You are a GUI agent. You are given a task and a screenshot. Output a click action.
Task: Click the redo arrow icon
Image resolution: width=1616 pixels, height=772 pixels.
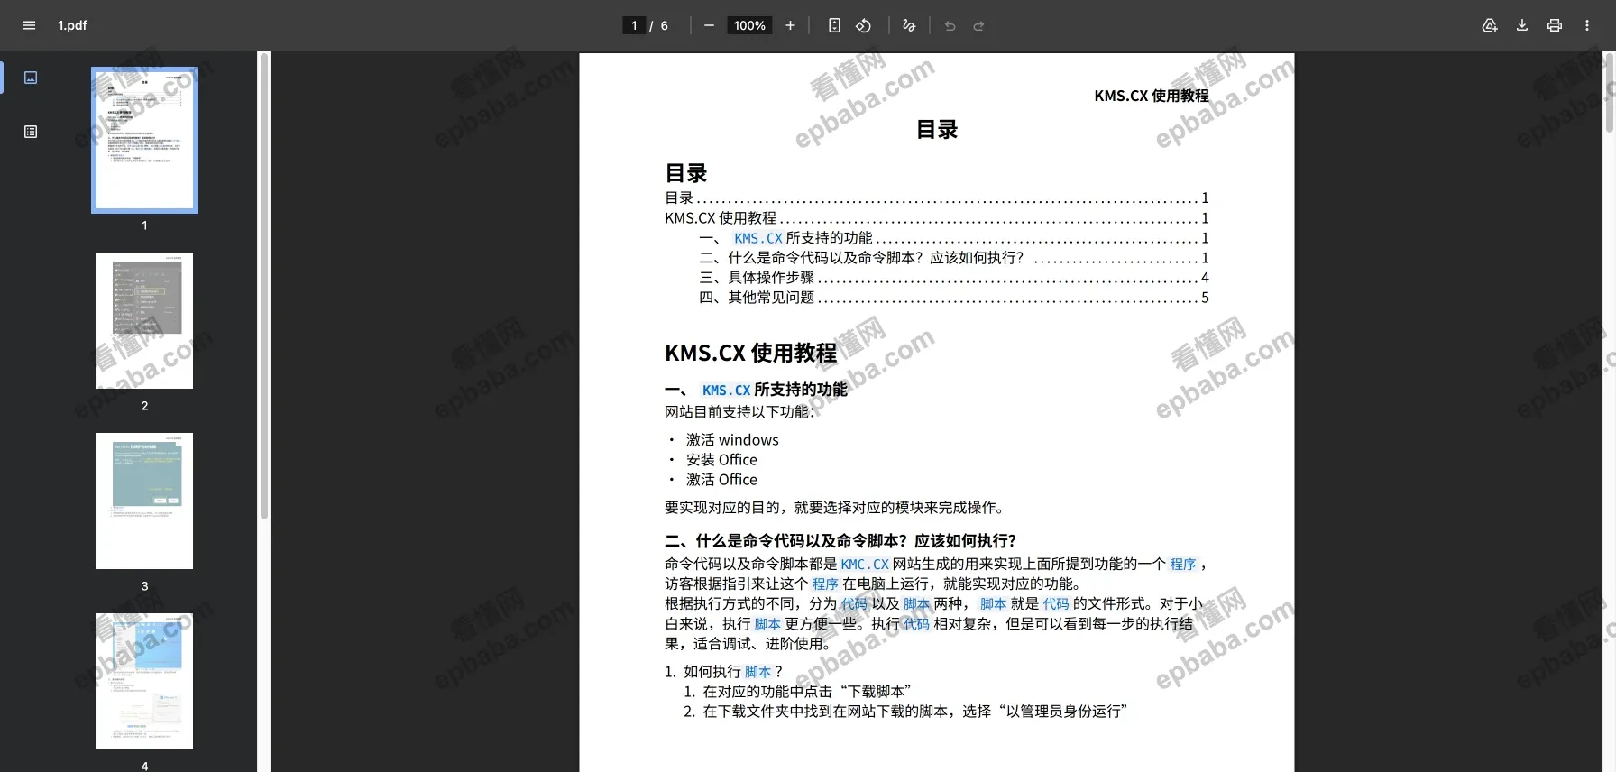pos(978,25)
